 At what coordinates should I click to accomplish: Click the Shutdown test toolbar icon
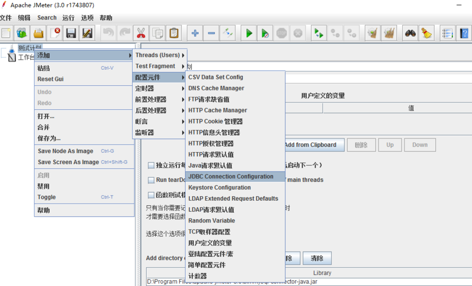pyautogui.click(x=298, y=33)
